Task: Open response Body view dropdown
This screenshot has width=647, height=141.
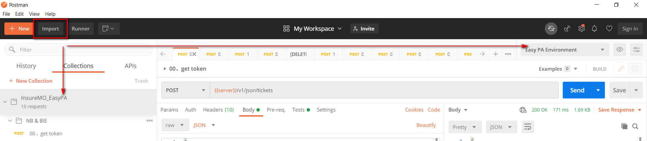Action: [x=458, y=110]
